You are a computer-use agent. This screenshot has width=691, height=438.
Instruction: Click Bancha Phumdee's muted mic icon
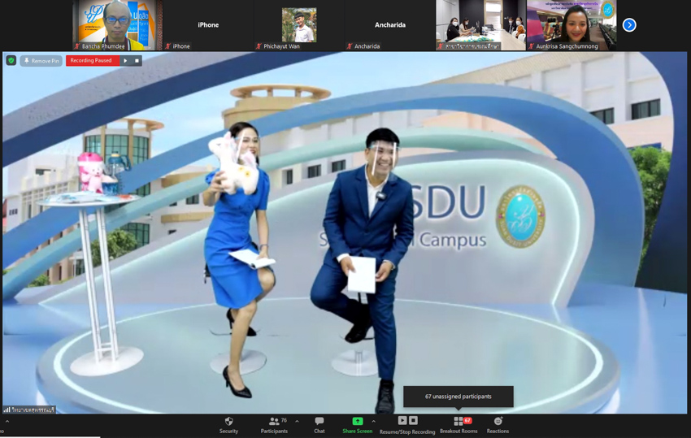coord(77,46)
